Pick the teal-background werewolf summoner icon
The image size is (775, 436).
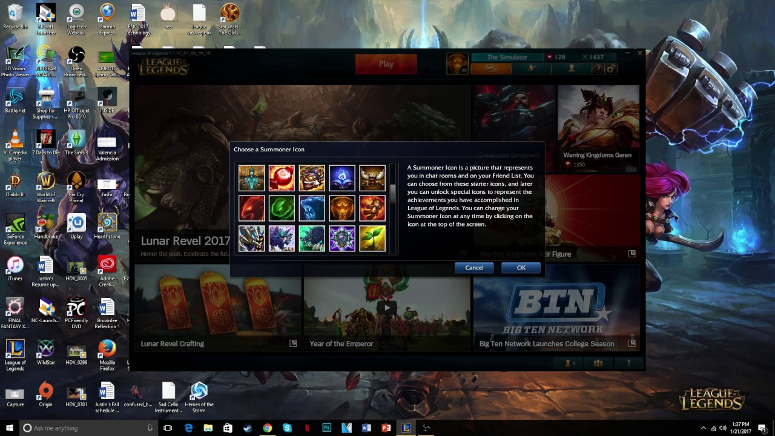[312, 239]
